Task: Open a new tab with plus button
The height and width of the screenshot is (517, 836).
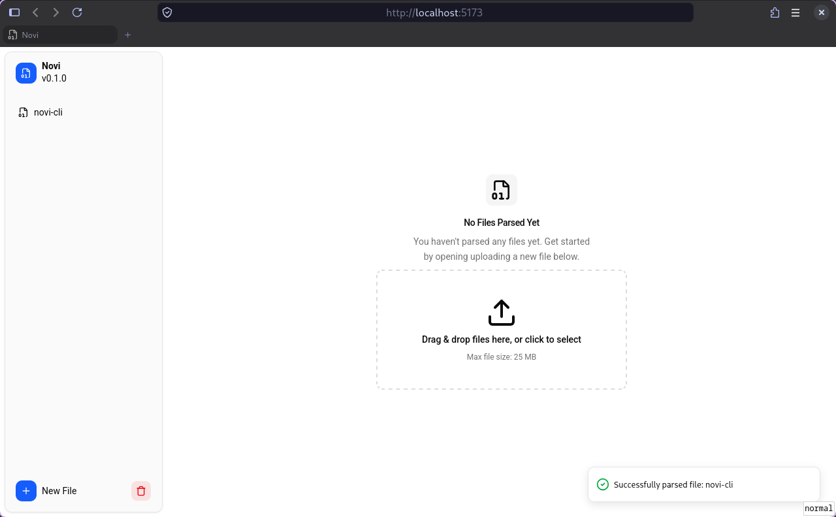Action: click(x=128, y=35)
